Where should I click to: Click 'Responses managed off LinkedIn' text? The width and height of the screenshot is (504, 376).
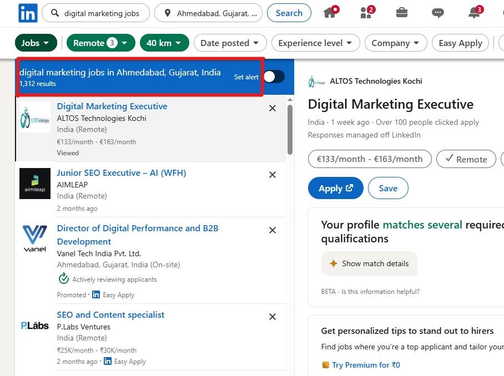(x=364, y=135)
